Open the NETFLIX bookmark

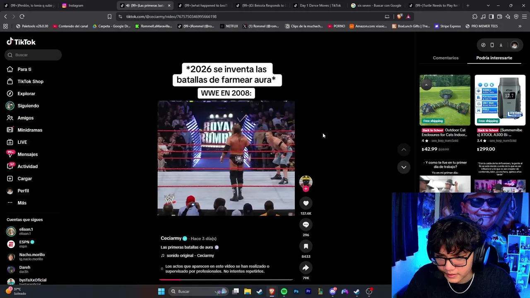click(x=229, y=26)
